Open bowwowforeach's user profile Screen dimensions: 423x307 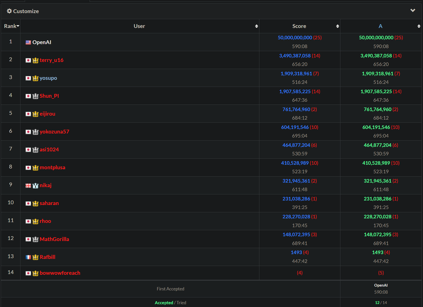(x=60, y=273)
